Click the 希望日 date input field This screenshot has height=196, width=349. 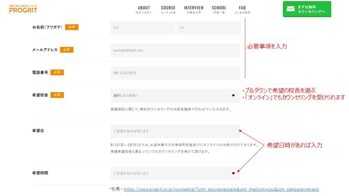click(x=175, y=131)
